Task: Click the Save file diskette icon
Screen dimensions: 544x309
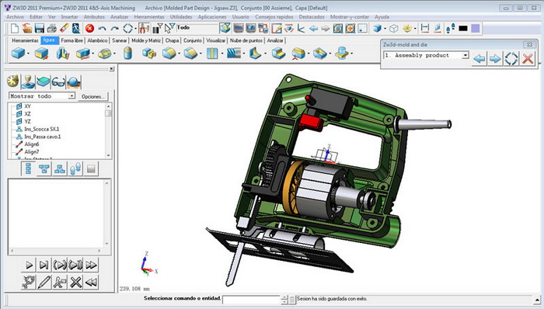Action: click(x=39, y=29)
